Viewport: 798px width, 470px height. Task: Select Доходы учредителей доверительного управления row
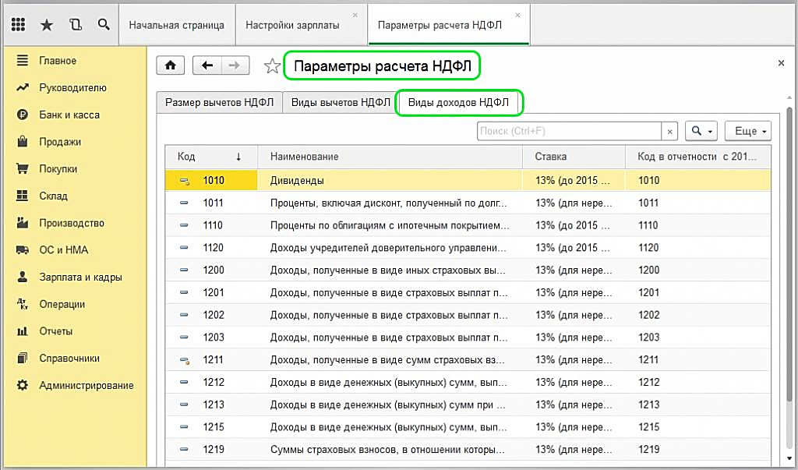coord(390,248)
